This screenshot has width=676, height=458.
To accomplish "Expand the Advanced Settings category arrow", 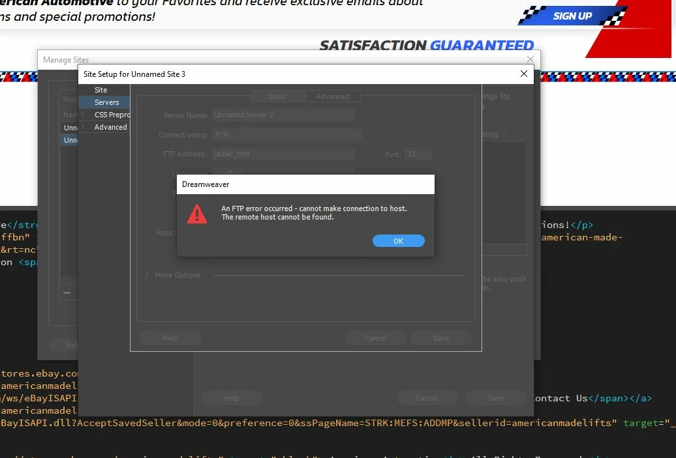I will (83, 127).
